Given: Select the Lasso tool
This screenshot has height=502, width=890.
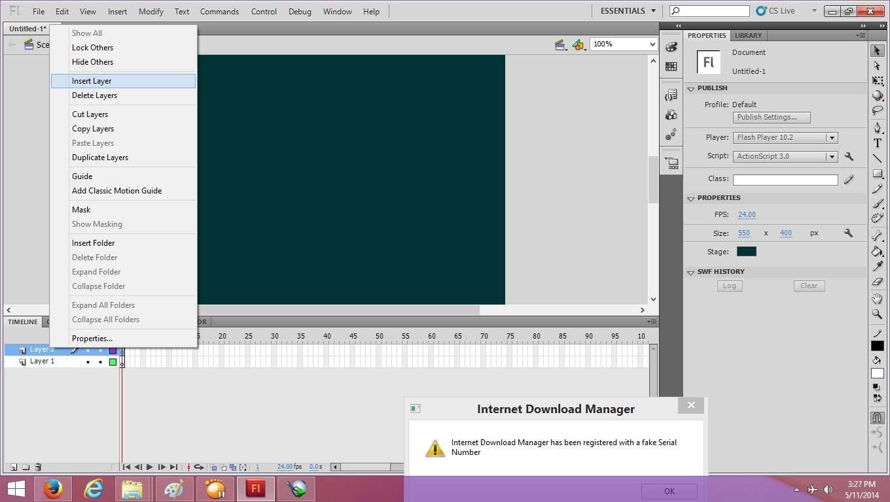Looking at the screenshot, I should click(878, 110).
